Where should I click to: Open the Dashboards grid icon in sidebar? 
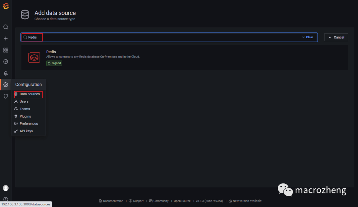[6, 50]
